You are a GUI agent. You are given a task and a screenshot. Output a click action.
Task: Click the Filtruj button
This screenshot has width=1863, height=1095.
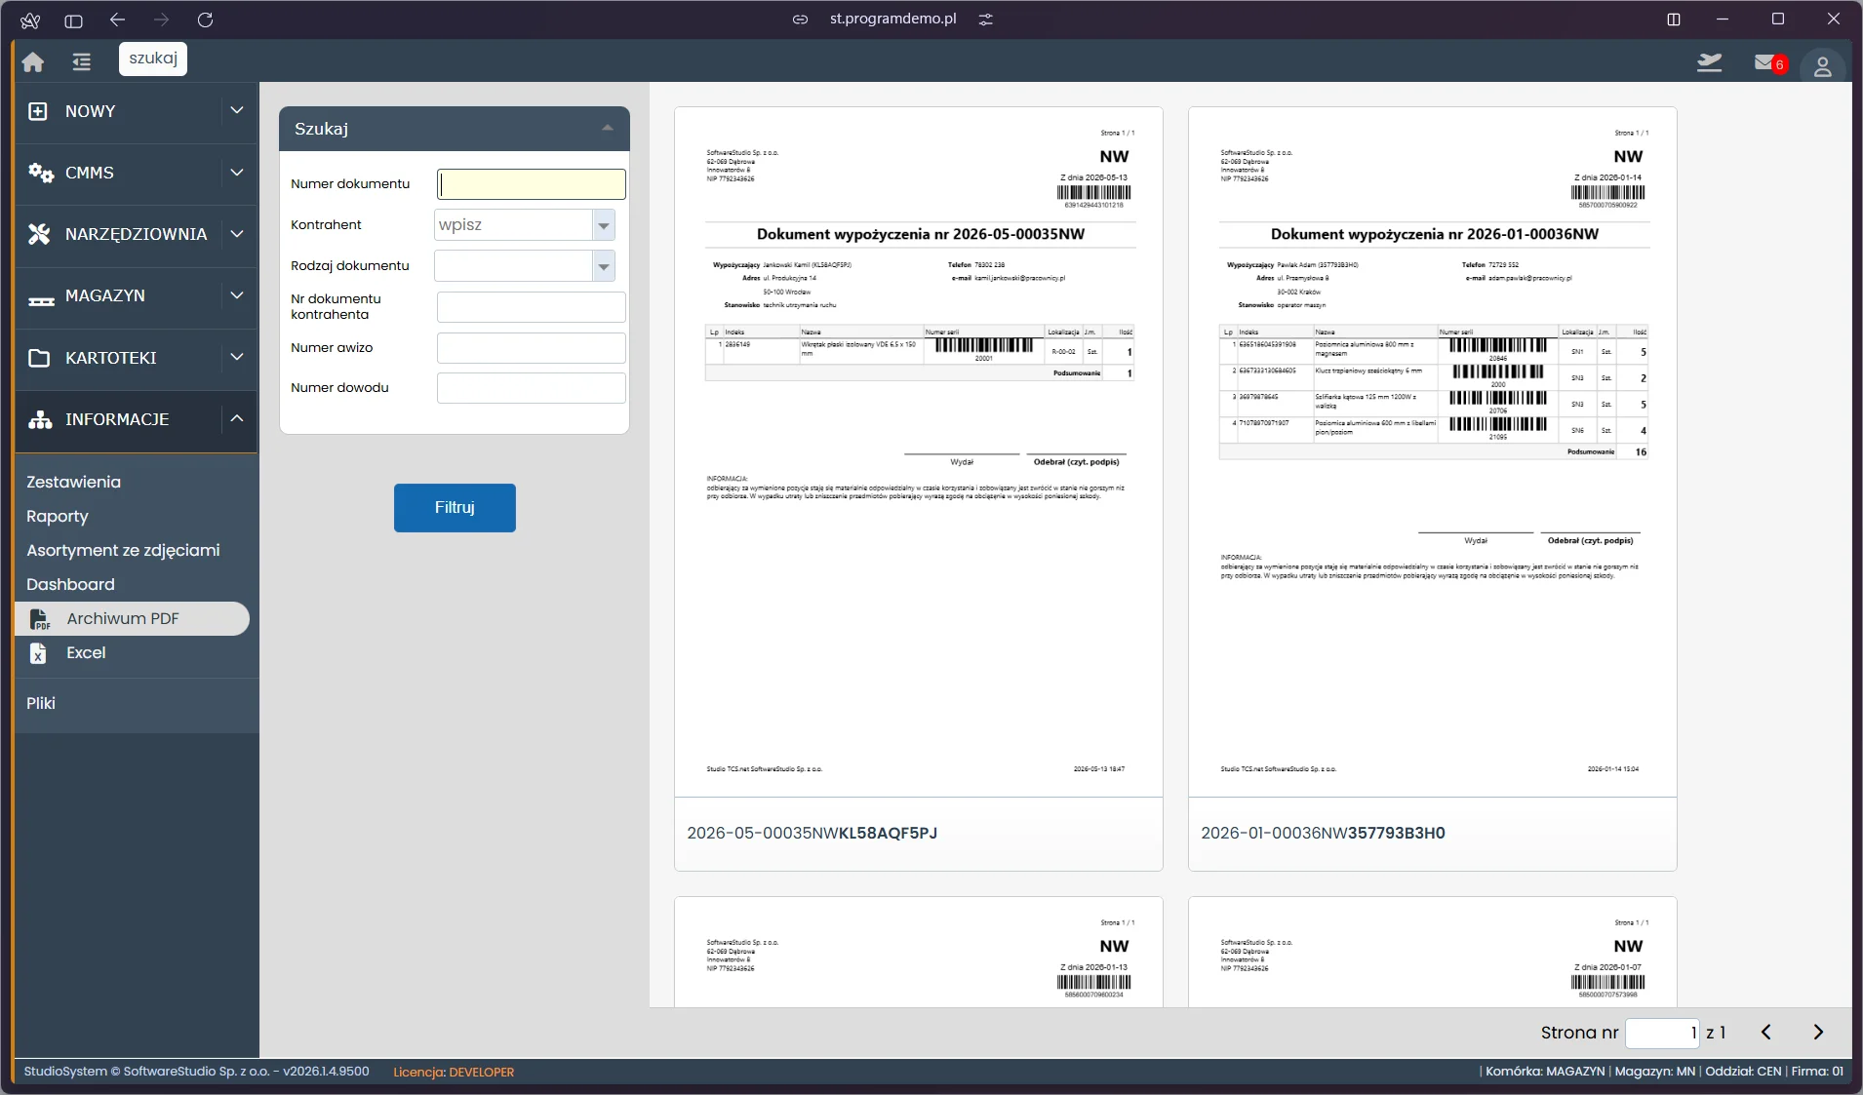pyautogui.click(x=455, y=508)
